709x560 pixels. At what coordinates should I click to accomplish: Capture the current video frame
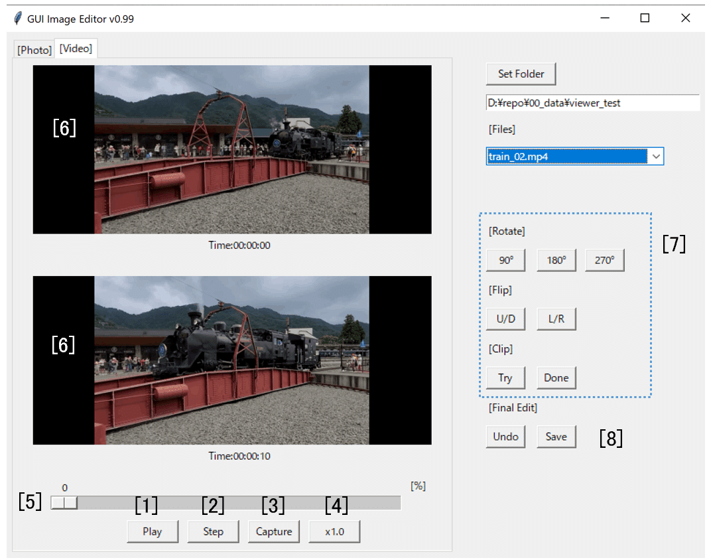(x=273, y=531)
